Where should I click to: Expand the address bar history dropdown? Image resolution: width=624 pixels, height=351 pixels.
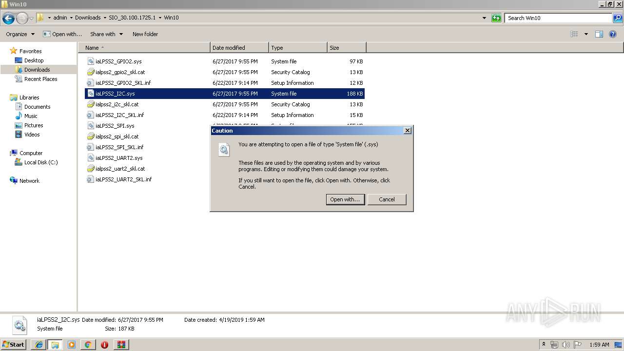click(484, 18)
